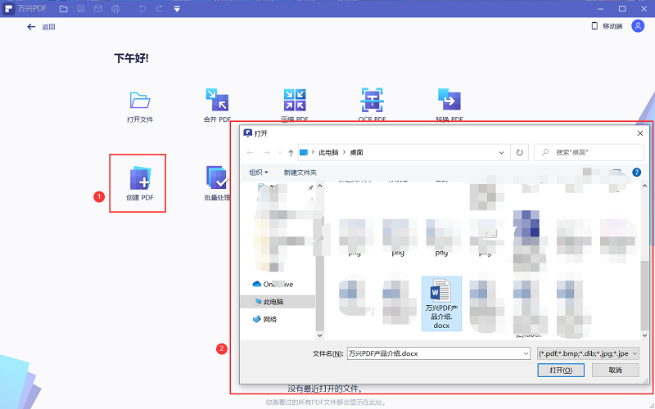Select the 万兴PDF产品介绍.docx file
The height and width of the screenshot is (409, 655).
coord(441,303)
